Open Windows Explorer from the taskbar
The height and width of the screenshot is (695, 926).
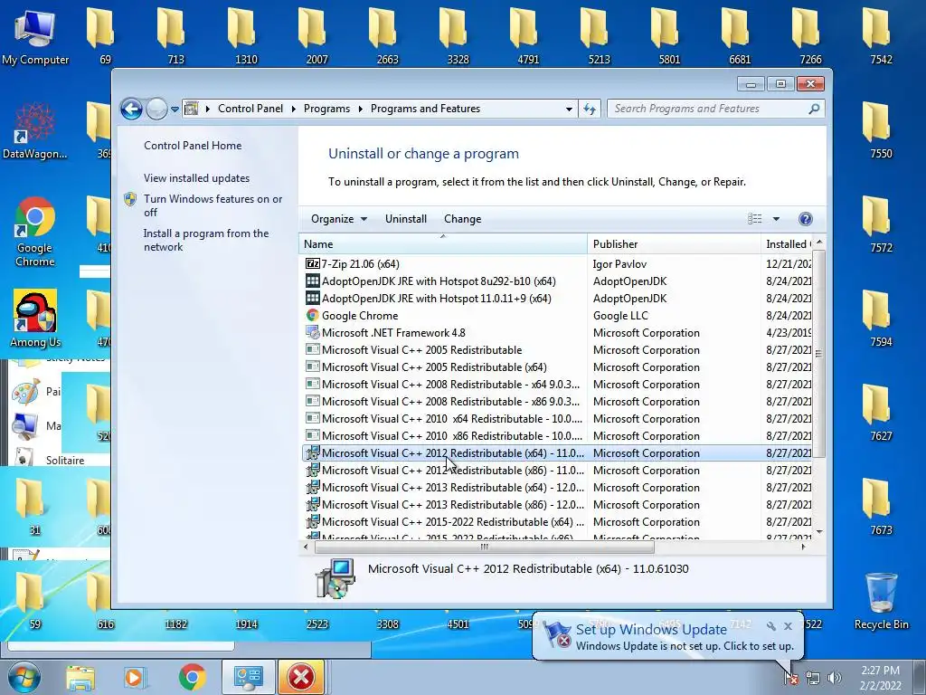[x=80, y=678]
